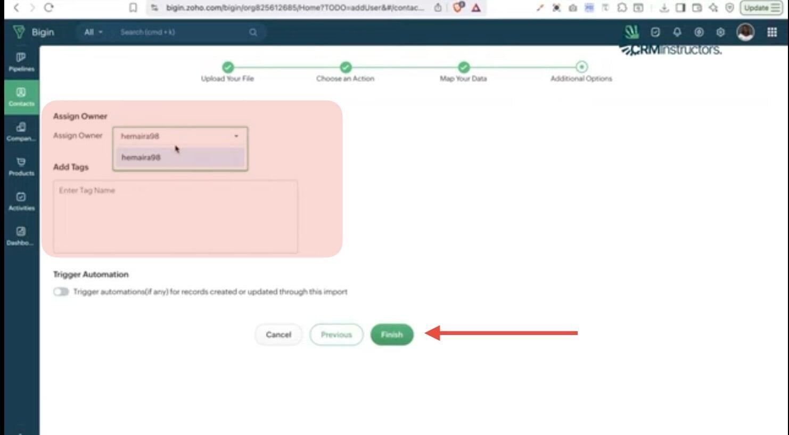The width and height of the screenshot is (789, 435).
Task: Reload the page in the browser
Action: click(x=48, y=7)
